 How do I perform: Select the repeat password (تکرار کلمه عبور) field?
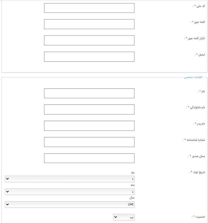(89, 40)
